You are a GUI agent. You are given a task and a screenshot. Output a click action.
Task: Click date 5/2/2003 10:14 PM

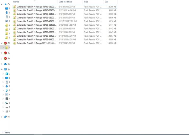tap(67, 10)
